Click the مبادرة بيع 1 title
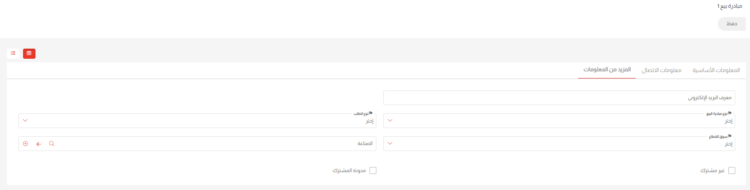 (x=729, y=6)
